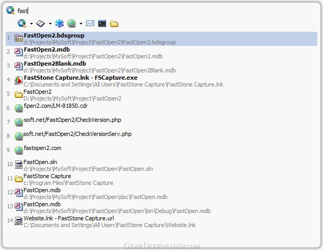Click the globe icon beside CheckVersionServ.php
Screen dimensions: 323x250
click(x=19, y=136)
